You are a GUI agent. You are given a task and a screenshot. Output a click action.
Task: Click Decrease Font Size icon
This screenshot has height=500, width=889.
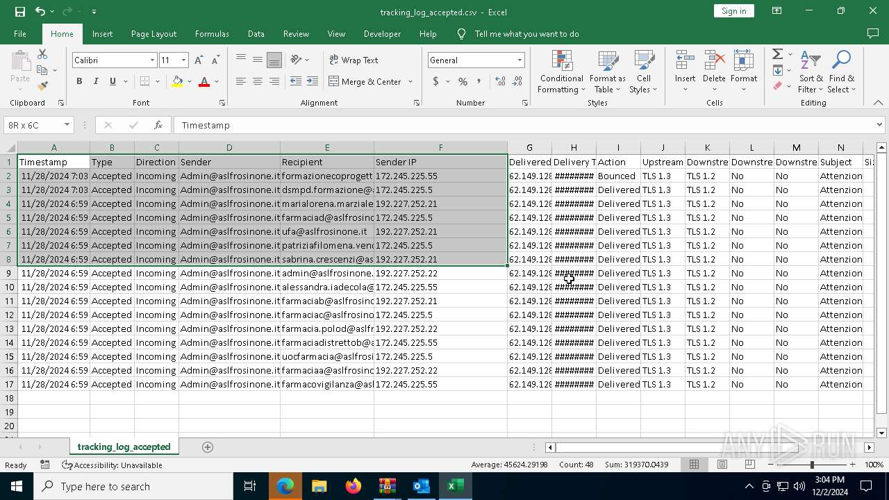click(215, 60)
